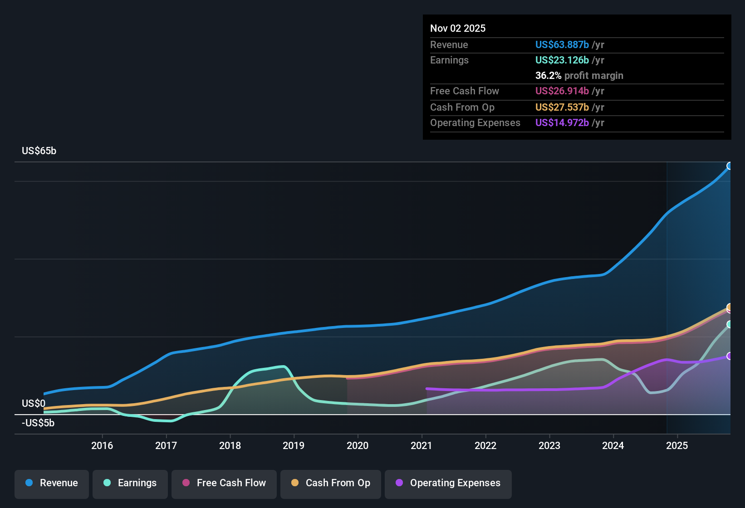Click the US$65b axis gridline label
745x508 pixels.
click(x=39, y=151)
